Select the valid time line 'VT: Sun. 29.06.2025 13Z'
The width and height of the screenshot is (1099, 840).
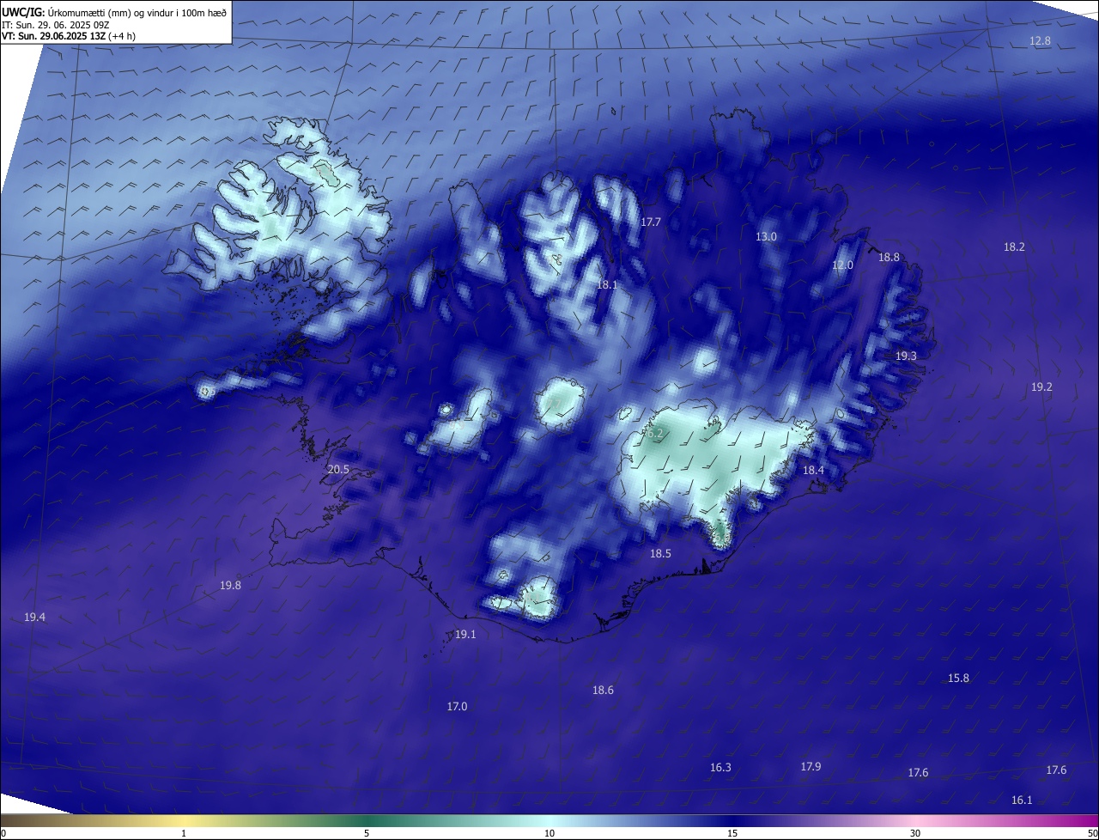pos(55,36)
